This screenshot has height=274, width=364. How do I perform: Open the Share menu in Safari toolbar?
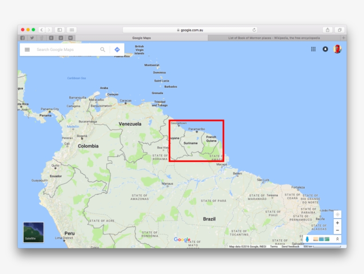pos(328,30)
